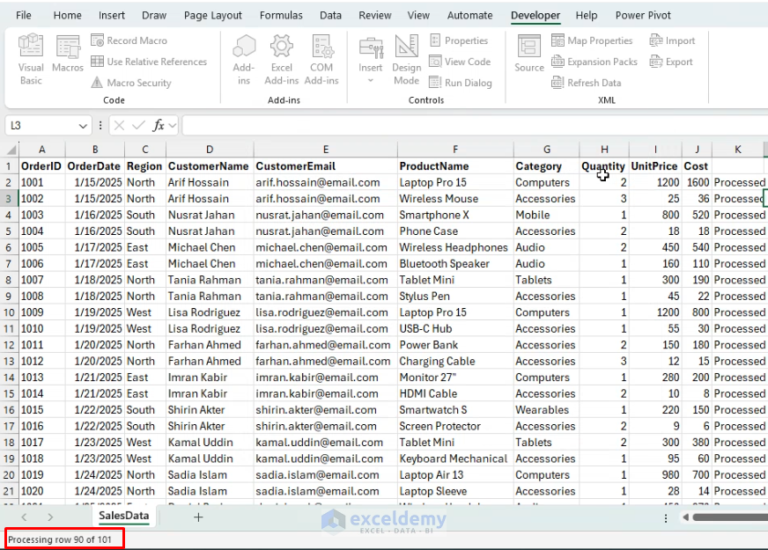Open the Add-ins button
768x550 pixels.
tap(243, 59)
